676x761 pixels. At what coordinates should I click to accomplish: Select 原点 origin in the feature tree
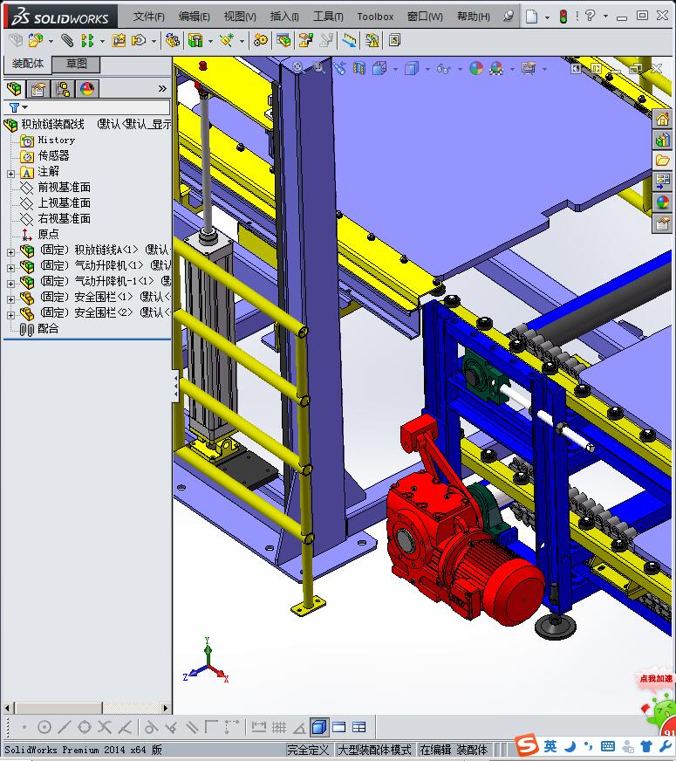48,234
